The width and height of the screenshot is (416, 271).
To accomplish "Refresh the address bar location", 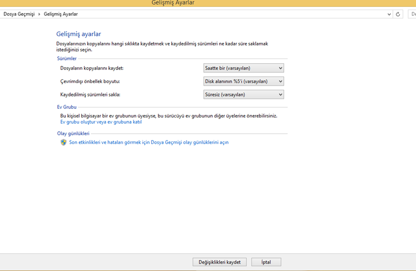I will click(398, 14).
